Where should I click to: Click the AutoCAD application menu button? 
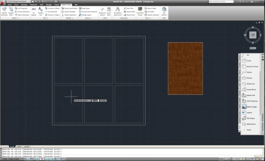tap(2, 3)
